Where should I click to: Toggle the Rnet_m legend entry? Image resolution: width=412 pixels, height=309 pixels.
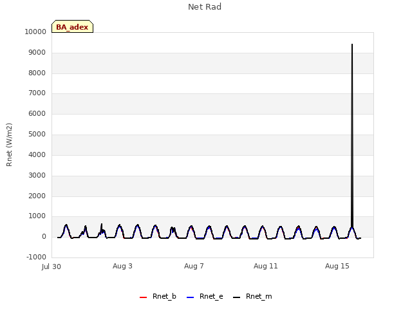pyautogui.click(x=252, y=296)
